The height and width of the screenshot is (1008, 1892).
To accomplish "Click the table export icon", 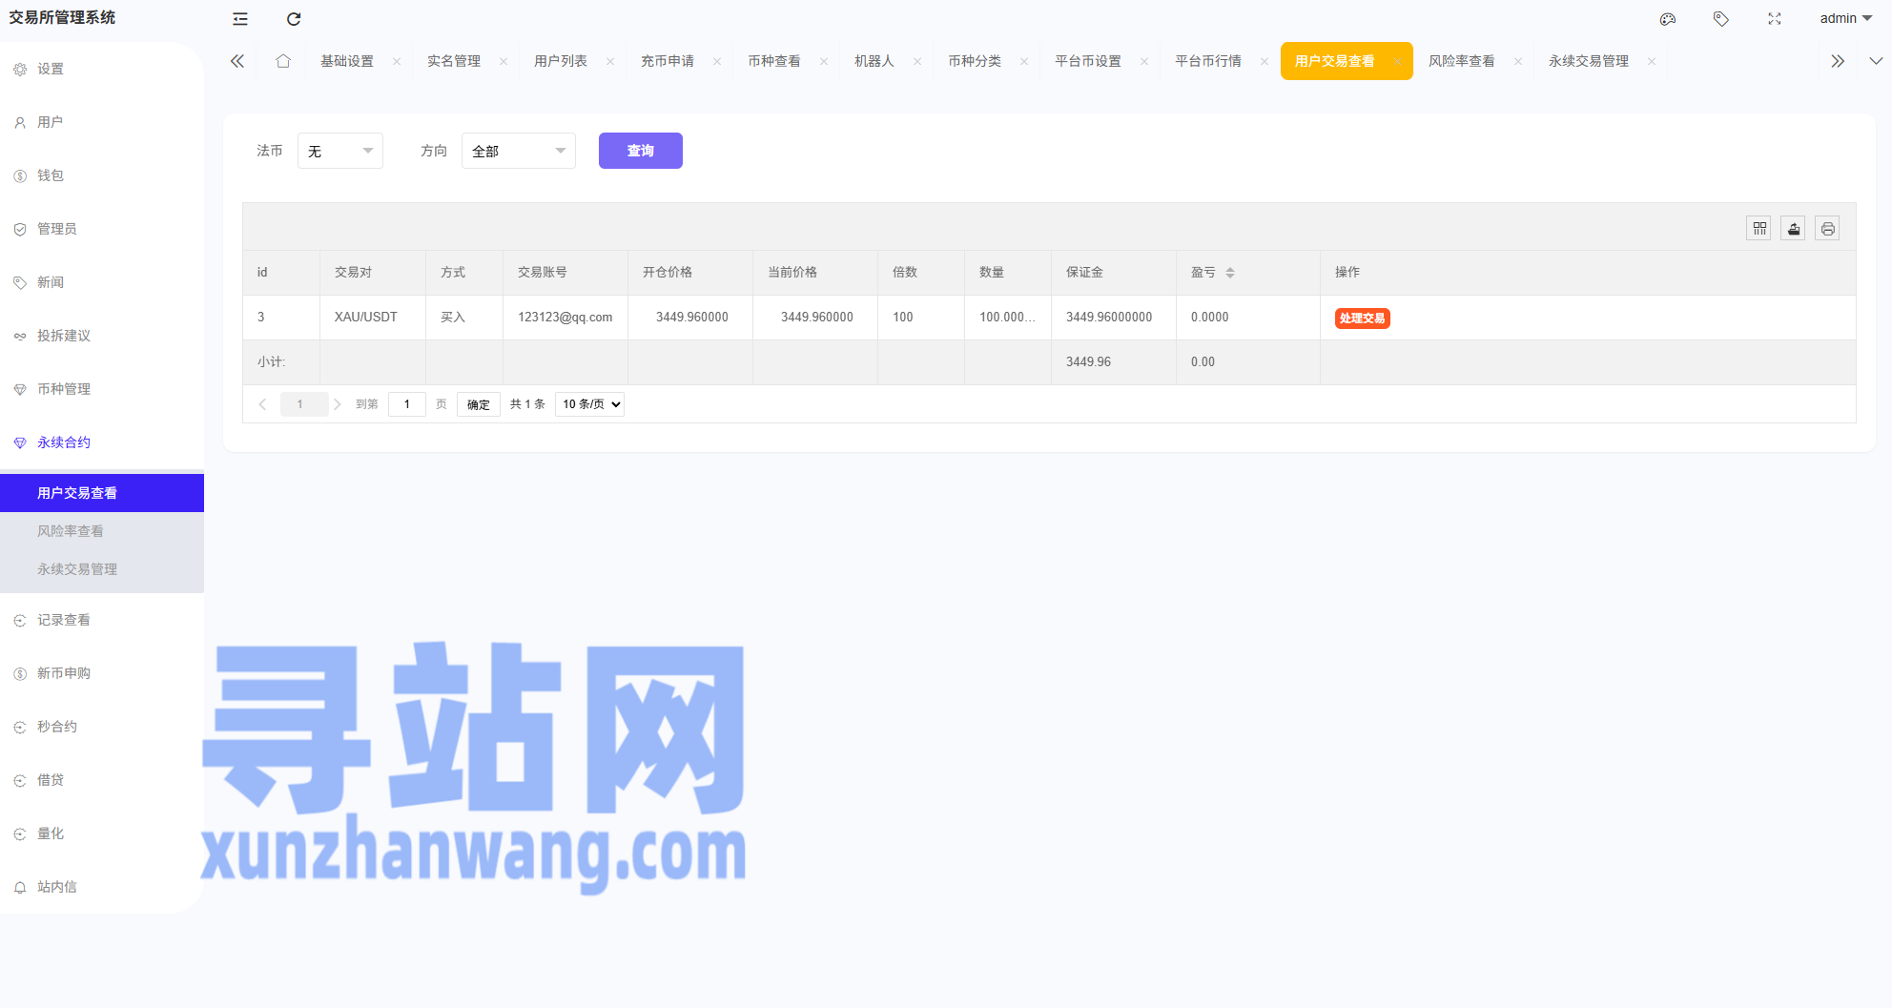I will pyautogui.click(x=1793, y=229).
